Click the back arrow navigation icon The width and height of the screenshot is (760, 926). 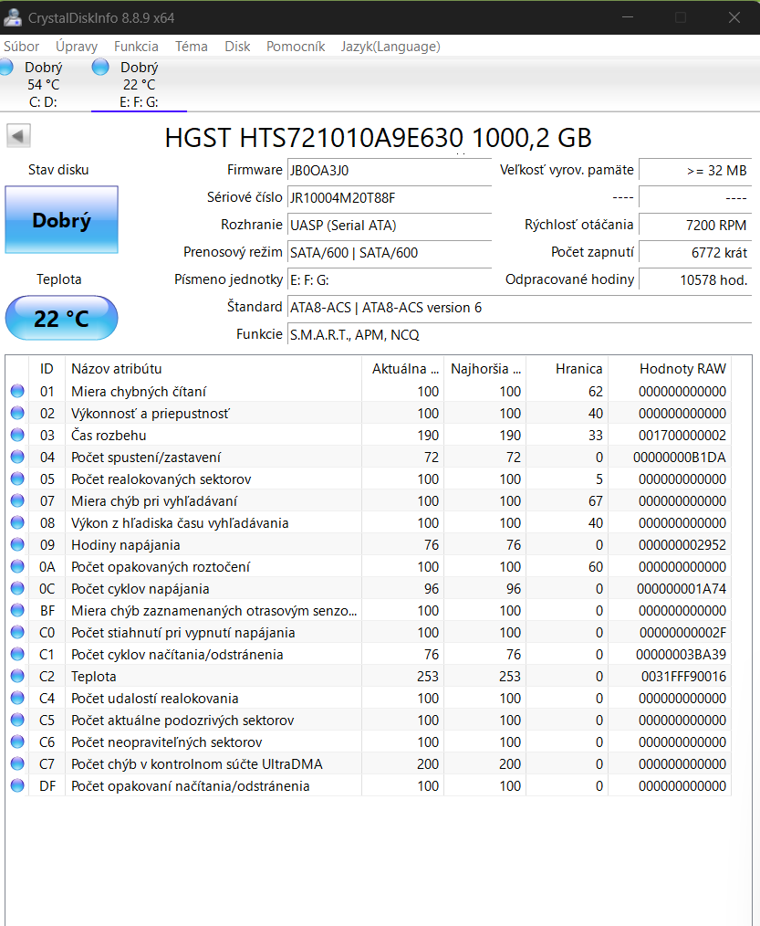point(20,136)
